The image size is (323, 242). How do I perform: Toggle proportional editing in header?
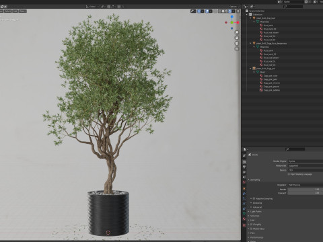point(119,7)
